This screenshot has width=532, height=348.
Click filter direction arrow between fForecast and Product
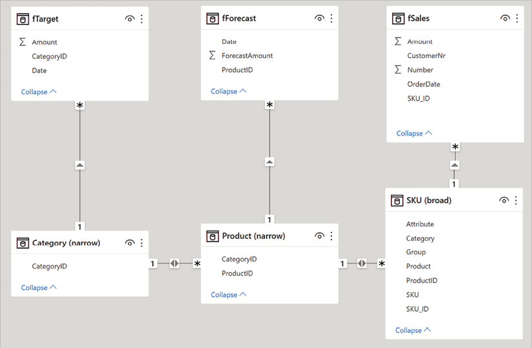click(x=270, y=162)
